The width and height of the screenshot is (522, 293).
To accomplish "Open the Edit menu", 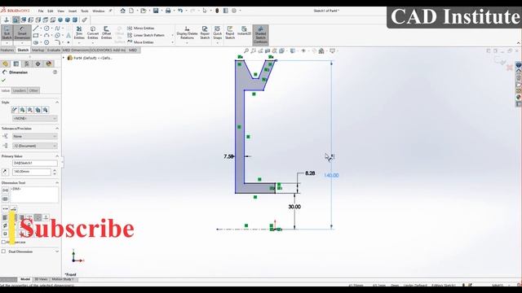I will [51, 11].
